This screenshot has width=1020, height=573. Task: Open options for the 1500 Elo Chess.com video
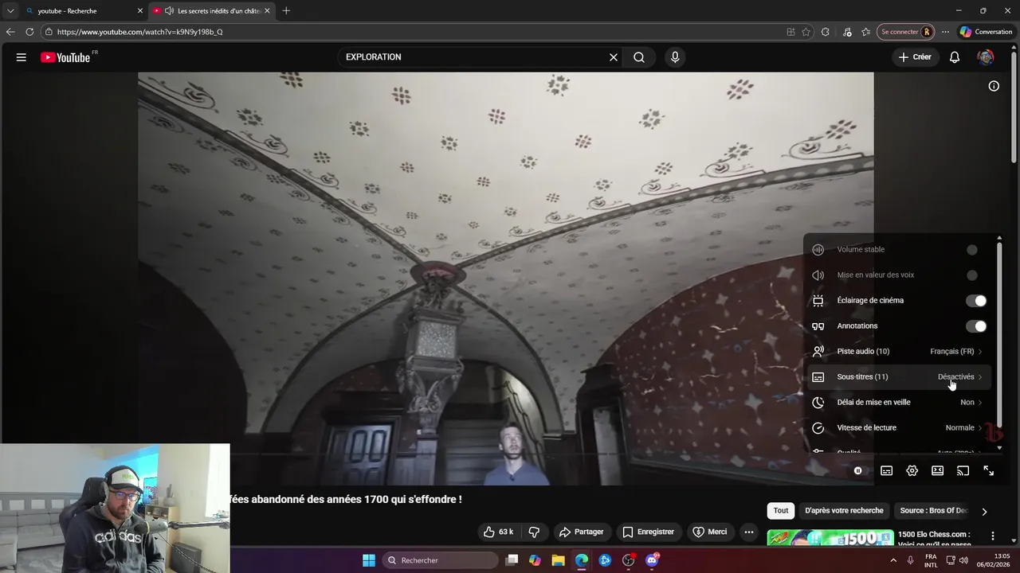pyautogui.click(x=993, y=536)
